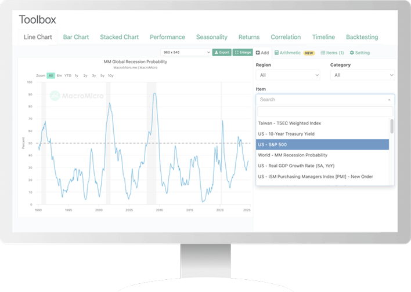This screenshot has height=292, width=411.
Task: Set chart zoom to 10y
Action: [x=111, y=76]
